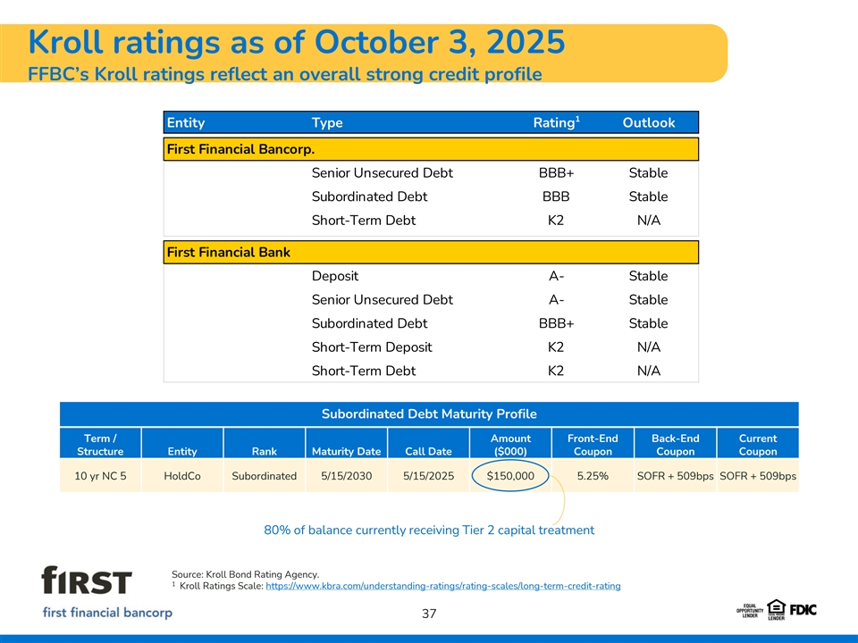Click the slide title Kroll ratings heading

tap(297, 41)
